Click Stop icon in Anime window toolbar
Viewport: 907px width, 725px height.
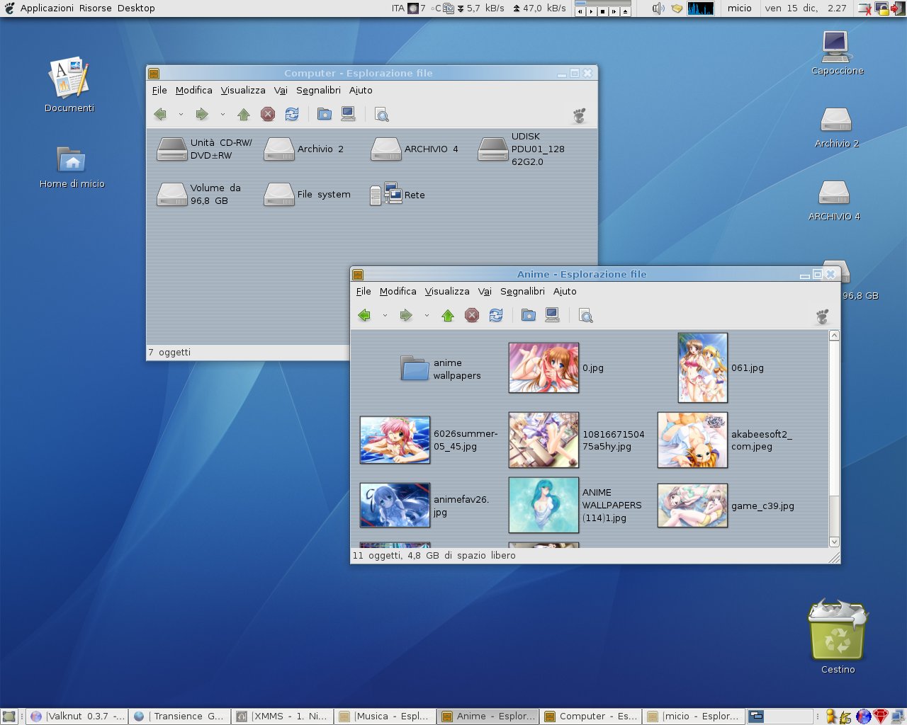472,315
